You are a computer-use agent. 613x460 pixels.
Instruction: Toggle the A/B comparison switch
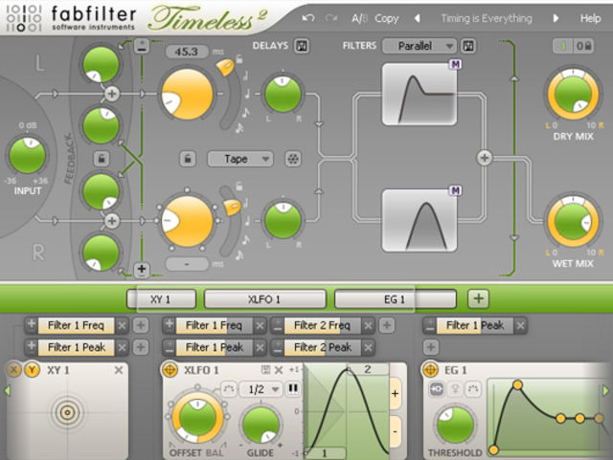pos(359,18)
